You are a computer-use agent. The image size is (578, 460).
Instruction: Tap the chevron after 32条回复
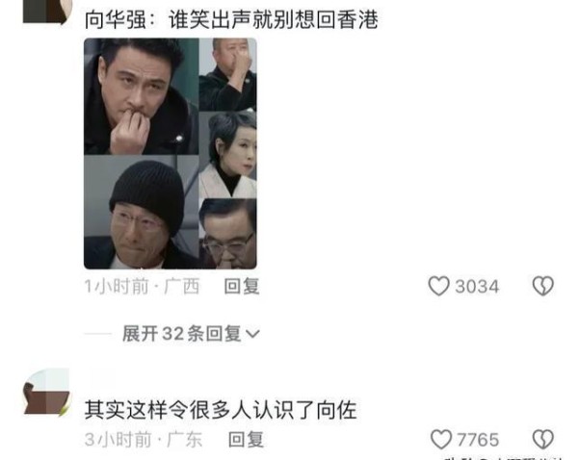click(252, 334)
